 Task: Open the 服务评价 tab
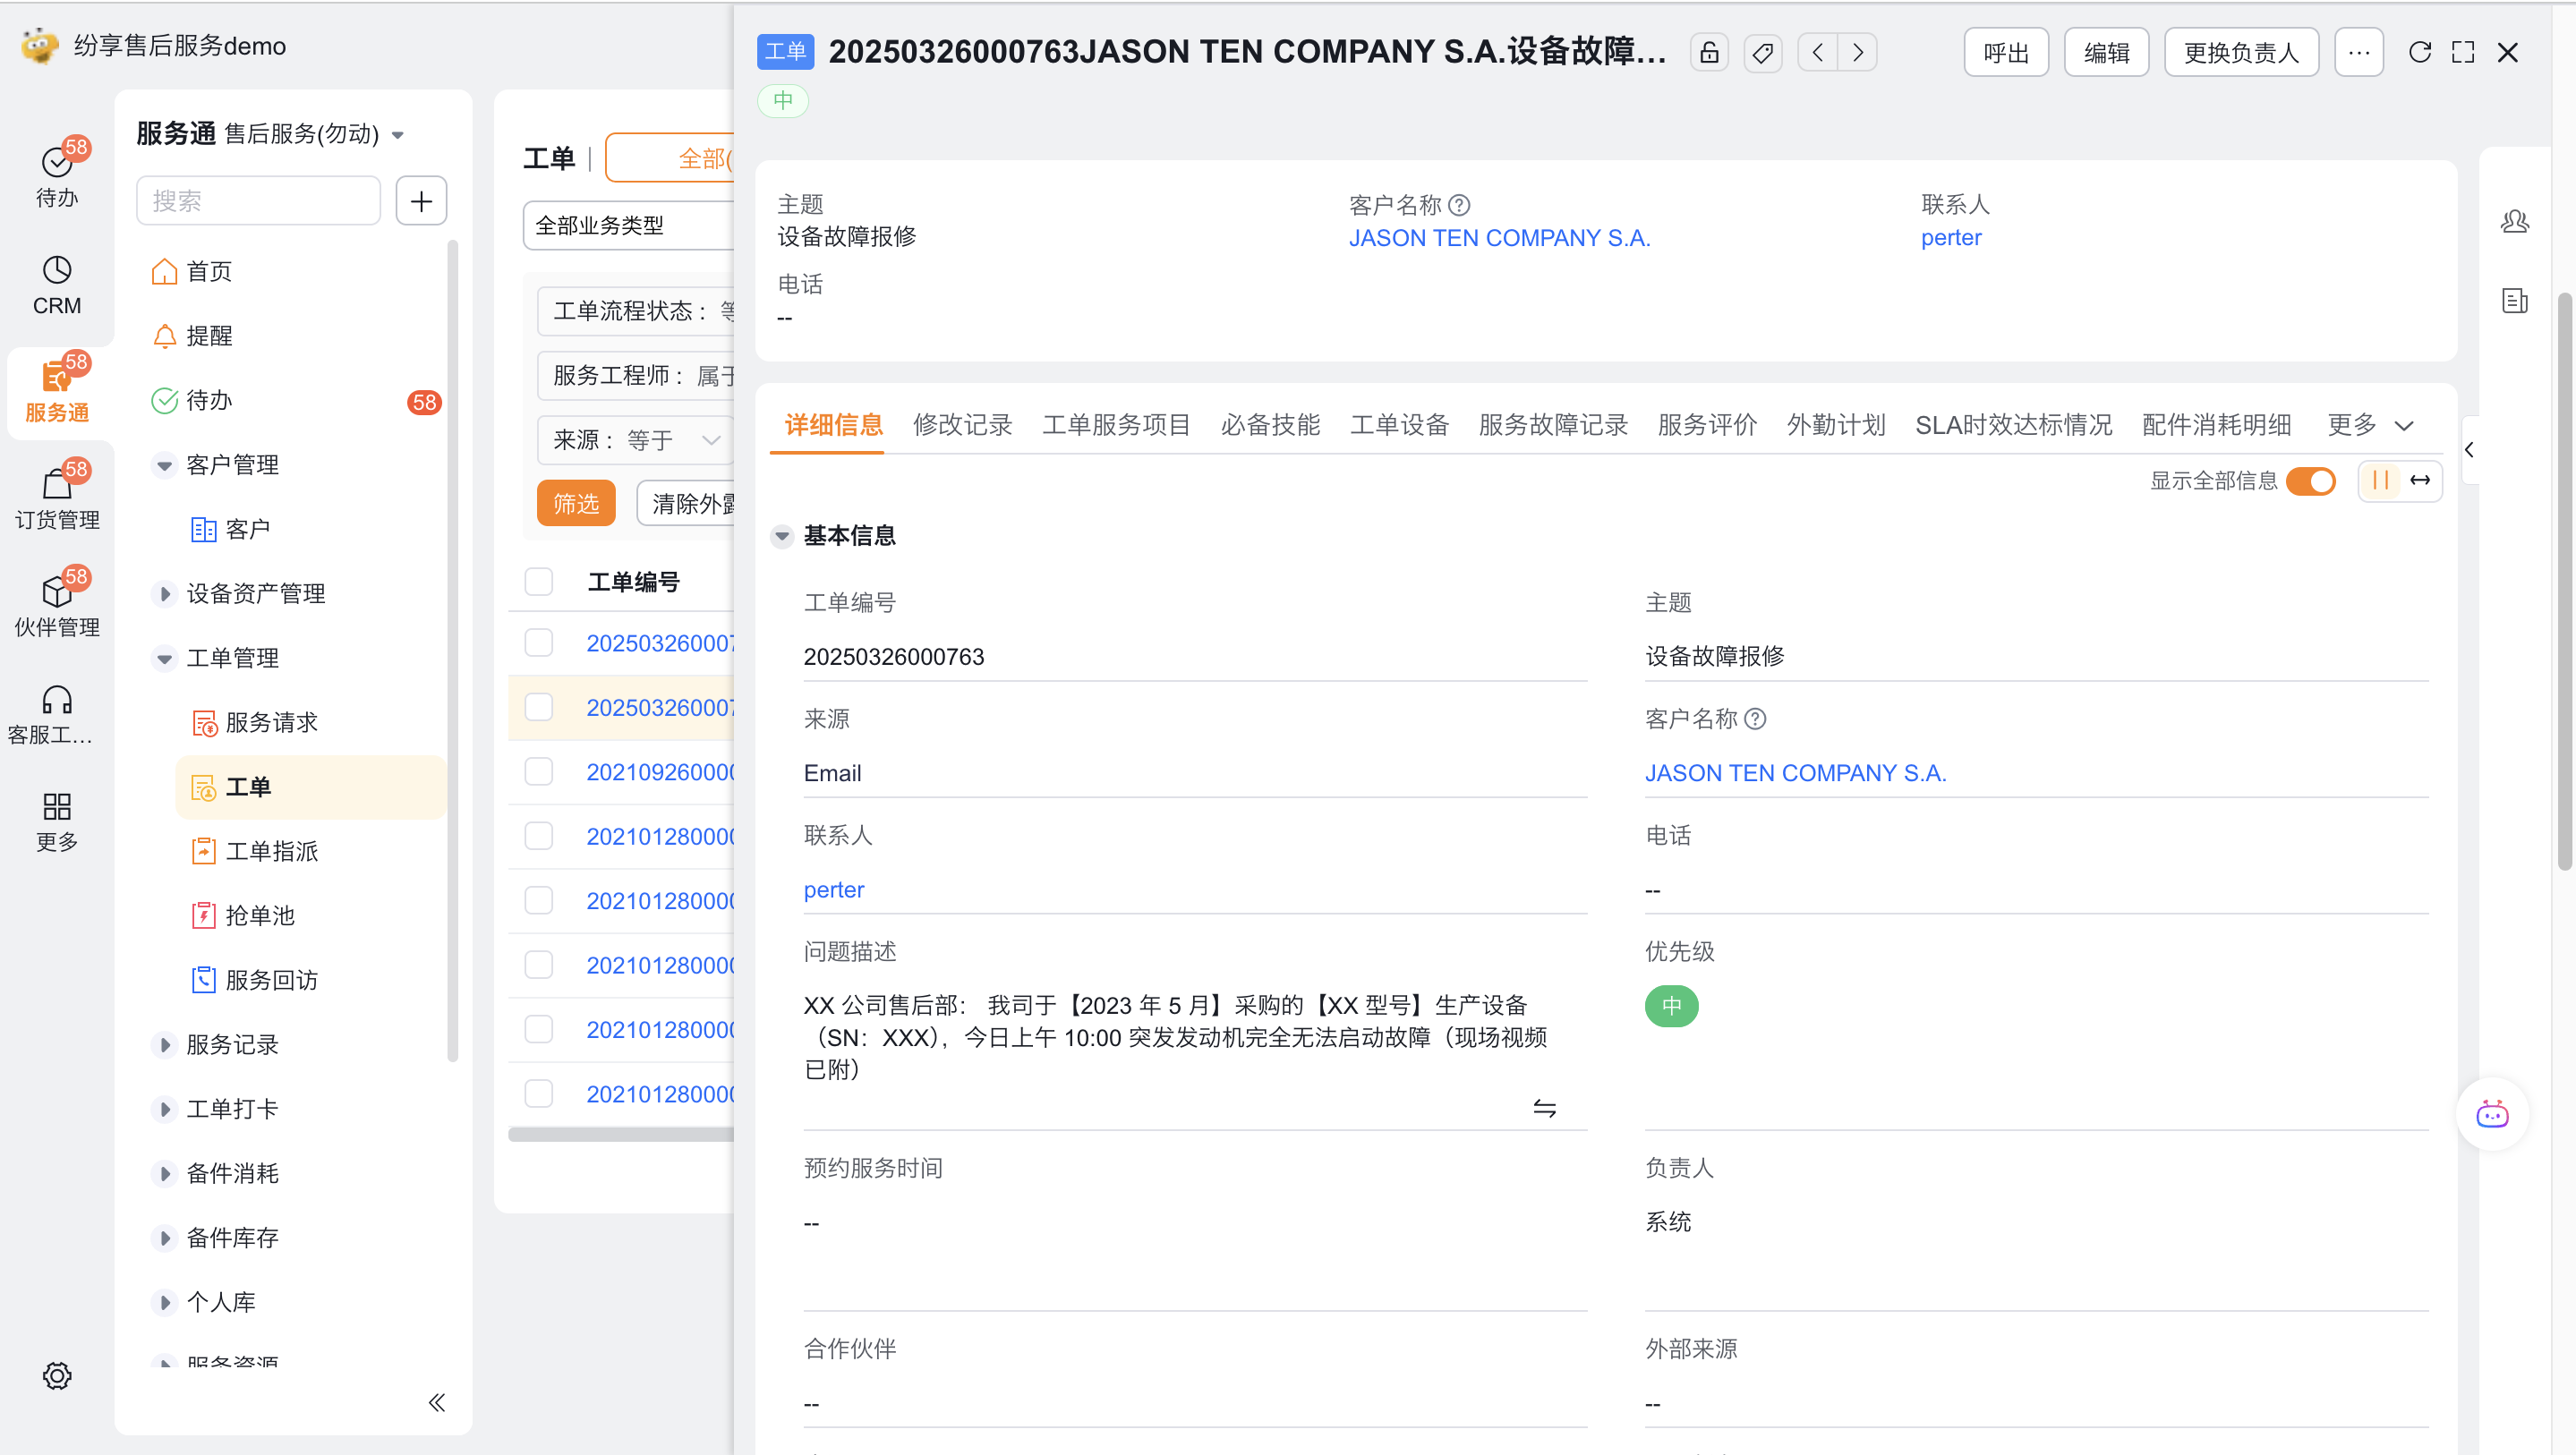1706,425
